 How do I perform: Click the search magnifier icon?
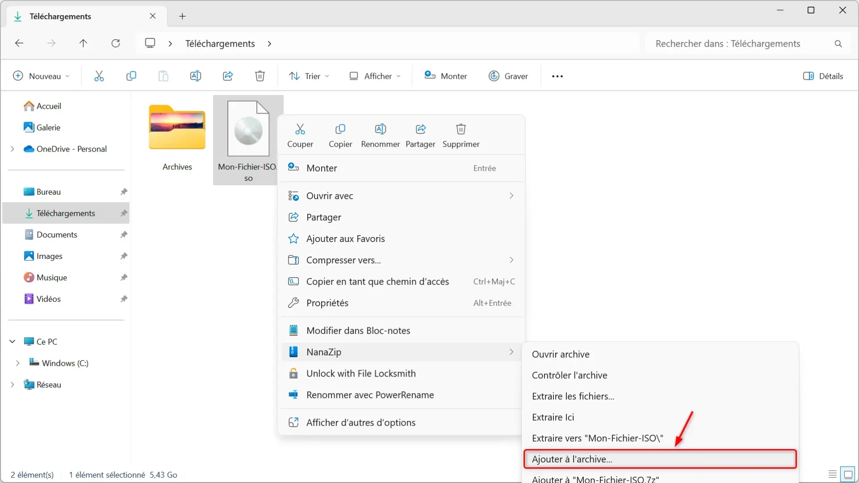coord(838,44)
